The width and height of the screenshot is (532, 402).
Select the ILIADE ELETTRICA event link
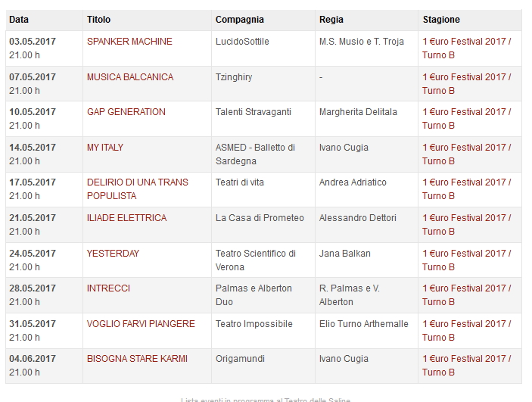click(x=126, y=218)
